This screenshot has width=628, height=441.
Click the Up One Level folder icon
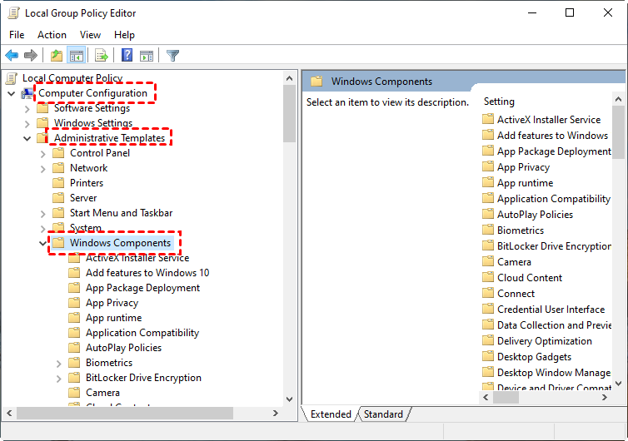(57, 55)
